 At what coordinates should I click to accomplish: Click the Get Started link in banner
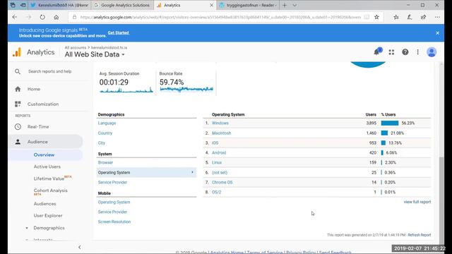click(x=118, y=33)
